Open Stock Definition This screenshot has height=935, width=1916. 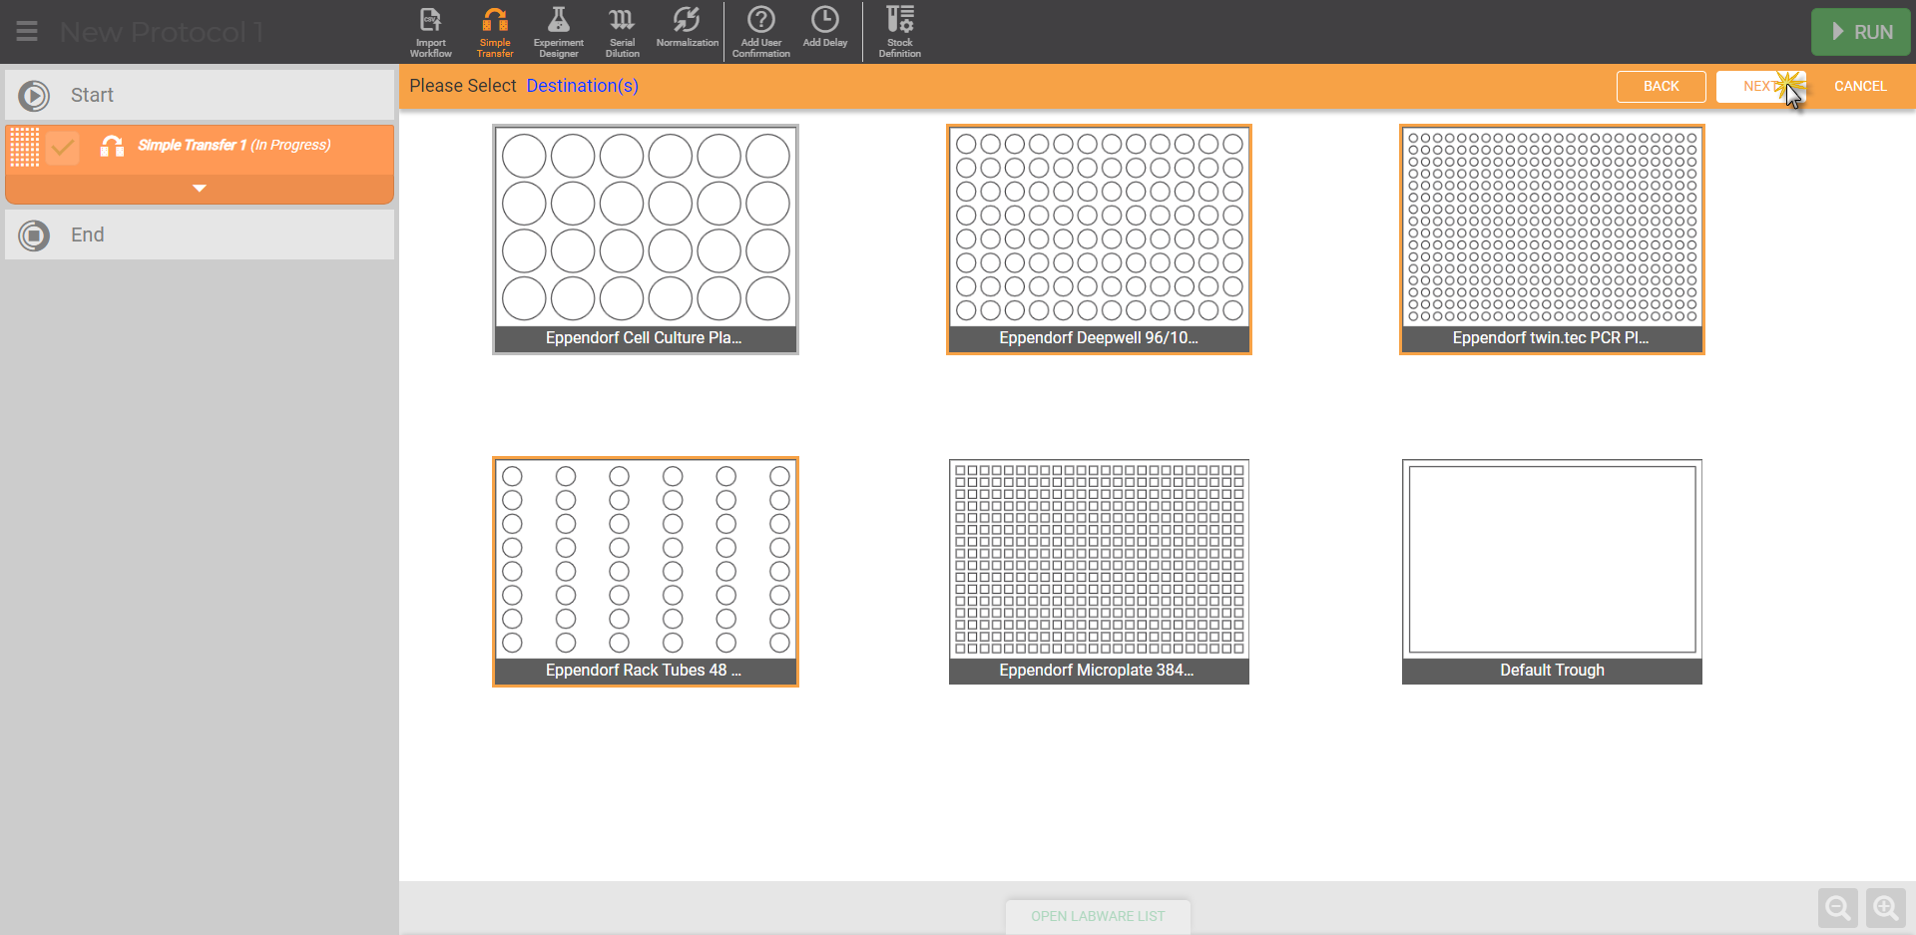click(900, 32)
